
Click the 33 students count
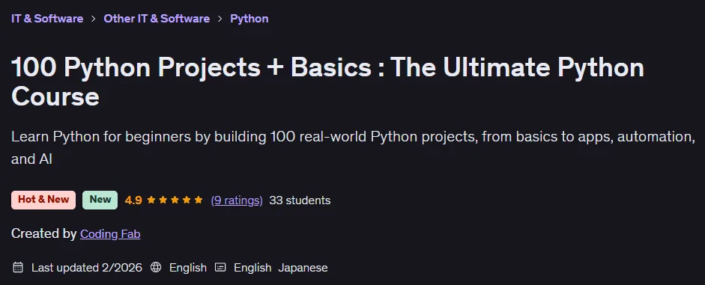[x=300, y=200]
